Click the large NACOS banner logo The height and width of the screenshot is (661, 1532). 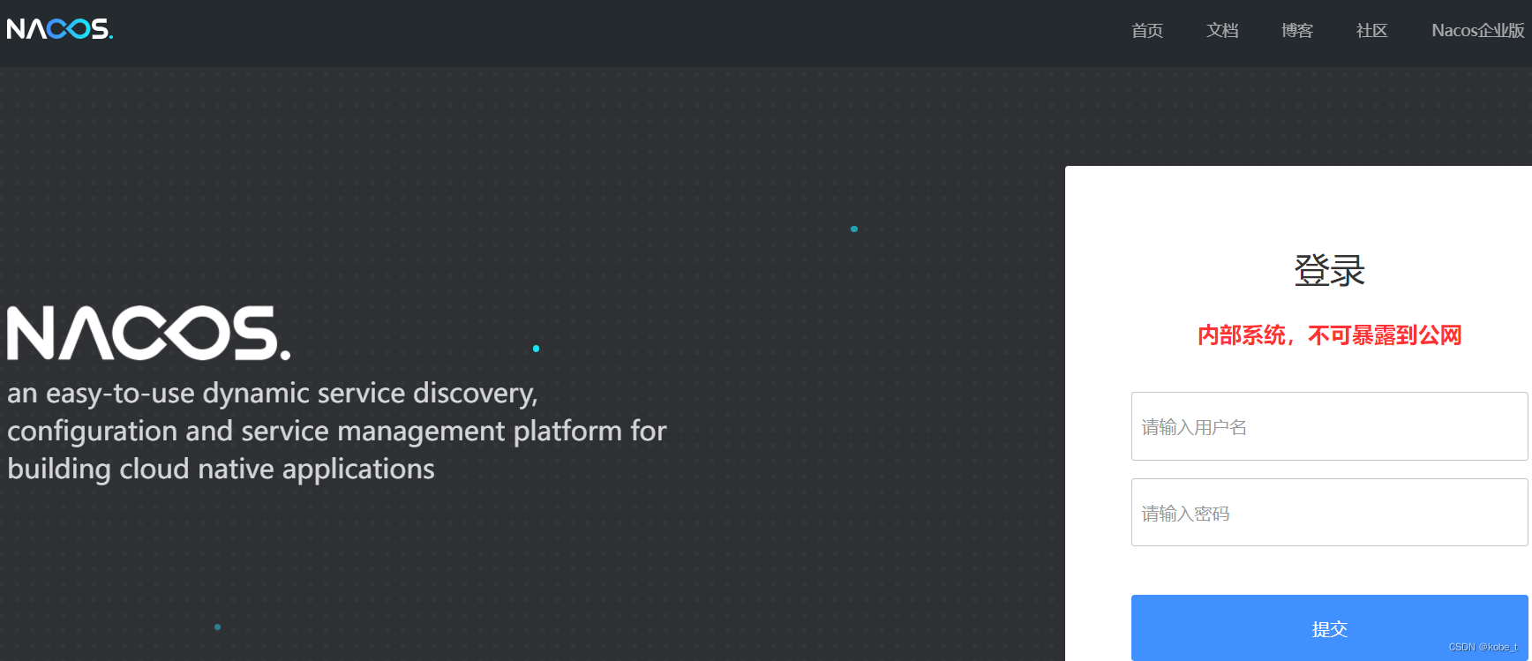[x=149, y=333]
